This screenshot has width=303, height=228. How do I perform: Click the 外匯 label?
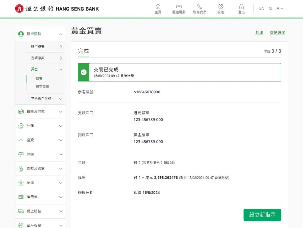click(30, 126)
